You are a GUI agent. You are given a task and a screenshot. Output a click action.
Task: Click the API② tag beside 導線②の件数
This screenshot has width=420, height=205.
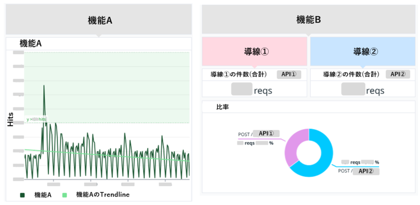398,74
